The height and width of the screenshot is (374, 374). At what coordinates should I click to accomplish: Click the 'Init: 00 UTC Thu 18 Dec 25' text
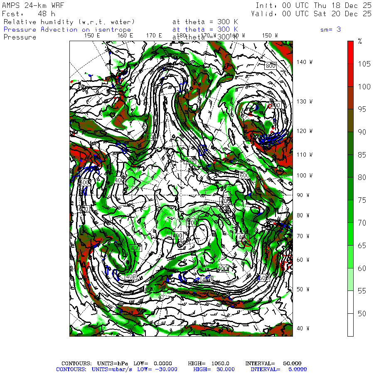point(313,5)
